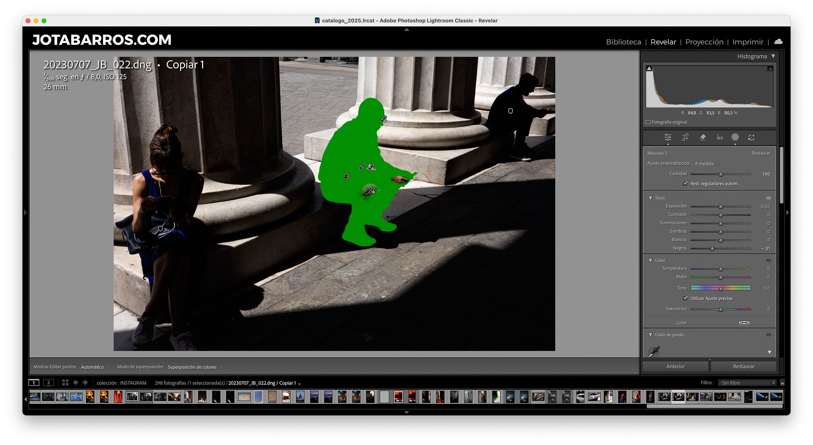Image resolution: width=813 pixels, height=445 pixels.
Task: Switch to grid view icon in filmstrip bar
Action: point(65,382)
